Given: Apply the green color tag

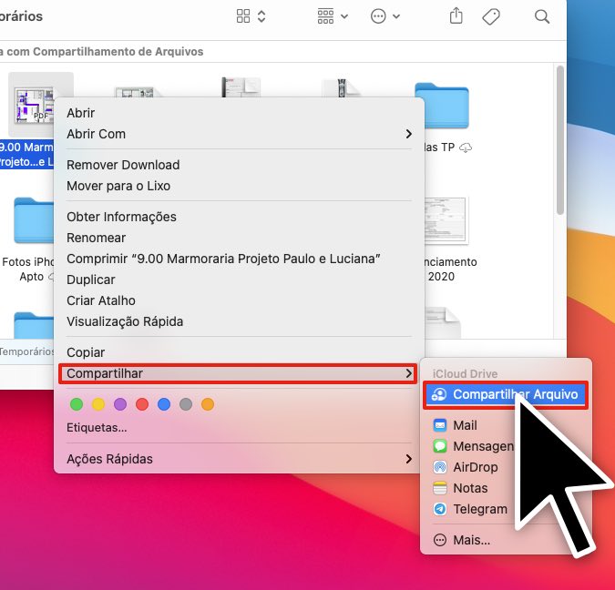Looking at the screenshot, I should tap(77, 404).
